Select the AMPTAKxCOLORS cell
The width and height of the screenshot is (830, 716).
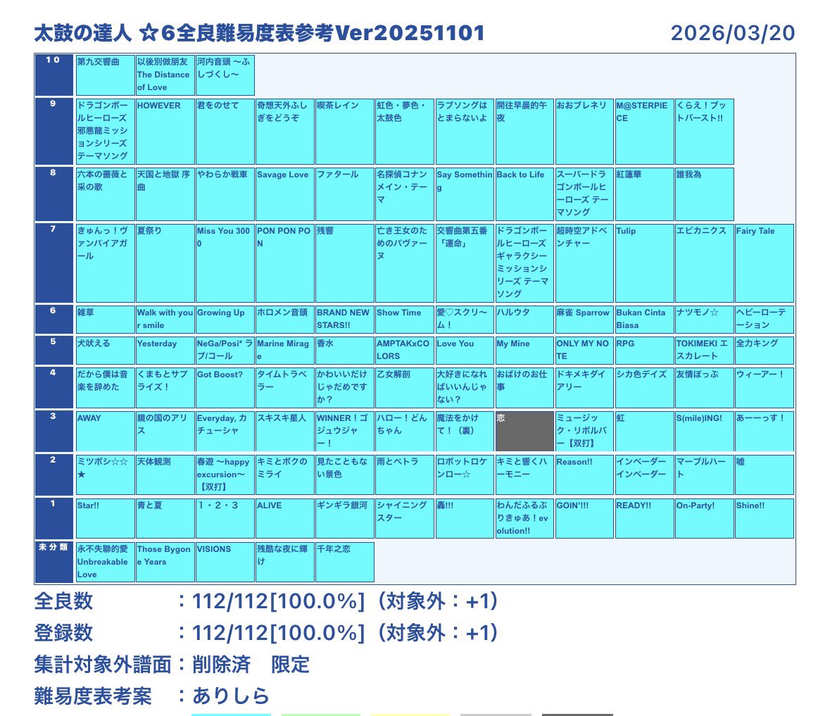pyautogui.click(x=404, y=350)
